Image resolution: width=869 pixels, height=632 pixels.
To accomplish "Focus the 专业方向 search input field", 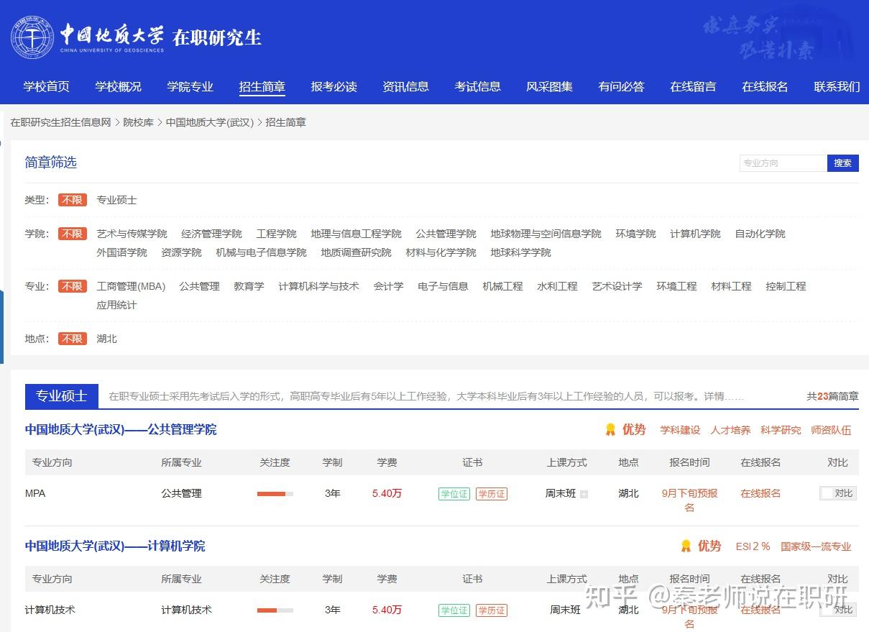I will pyautogui.click(x=783, y=163).
